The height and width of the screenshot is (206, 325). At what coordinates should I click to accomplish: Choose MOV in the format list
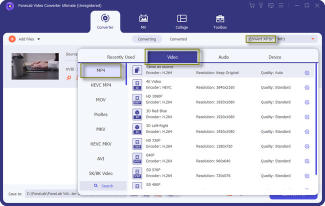pyautogui.click(x=100, y=100)
